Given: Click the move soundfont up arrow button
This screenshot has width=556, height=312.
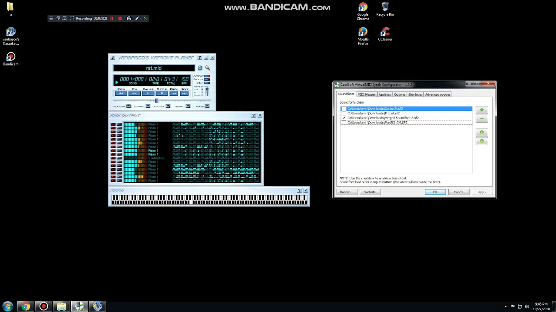Looking at the screenshot, I should [482, 133].
